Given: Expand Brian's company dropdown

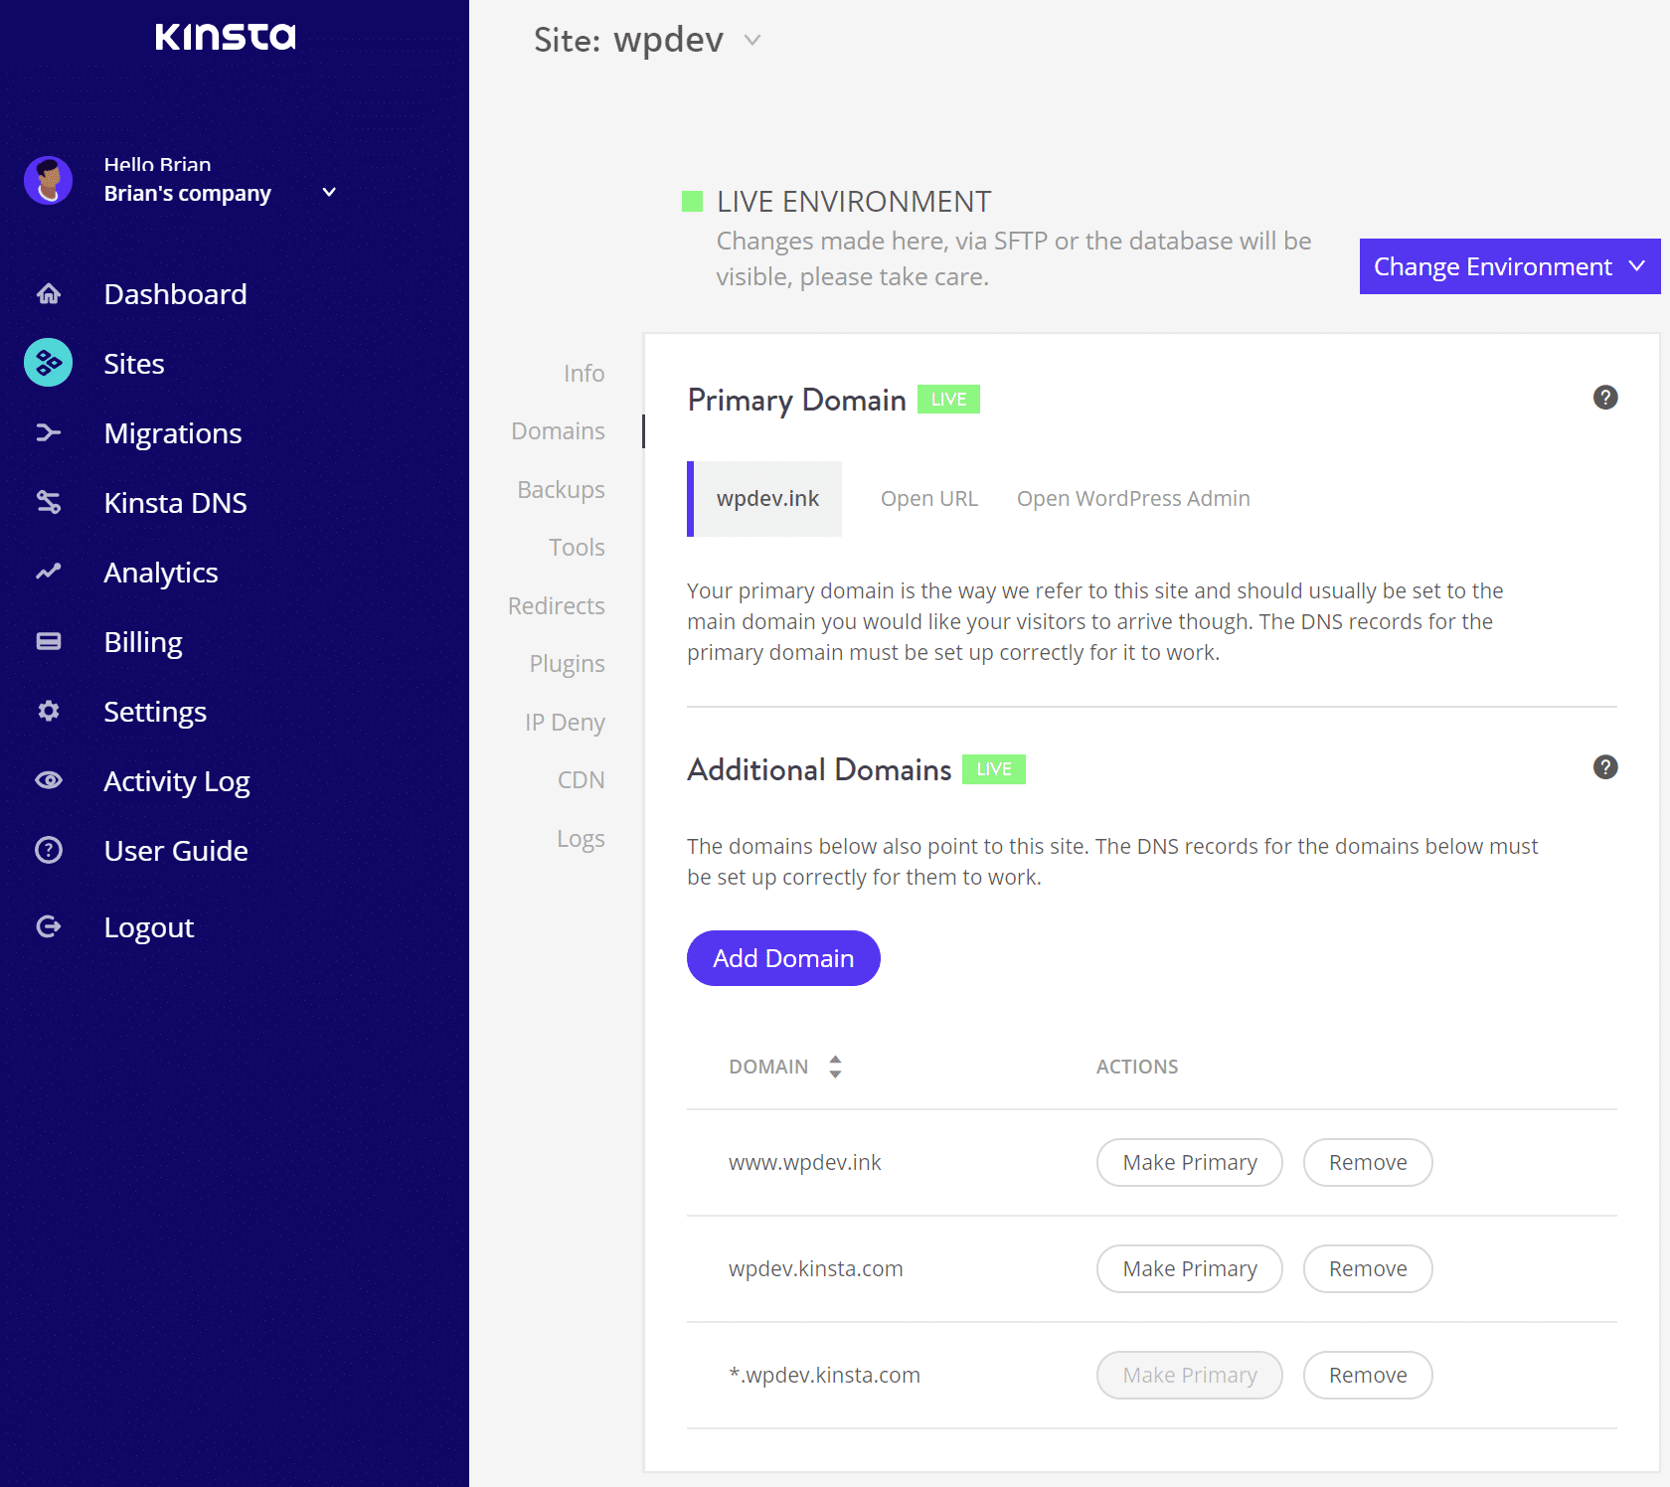Looking at the screenshot, I should tap(329, 193).
